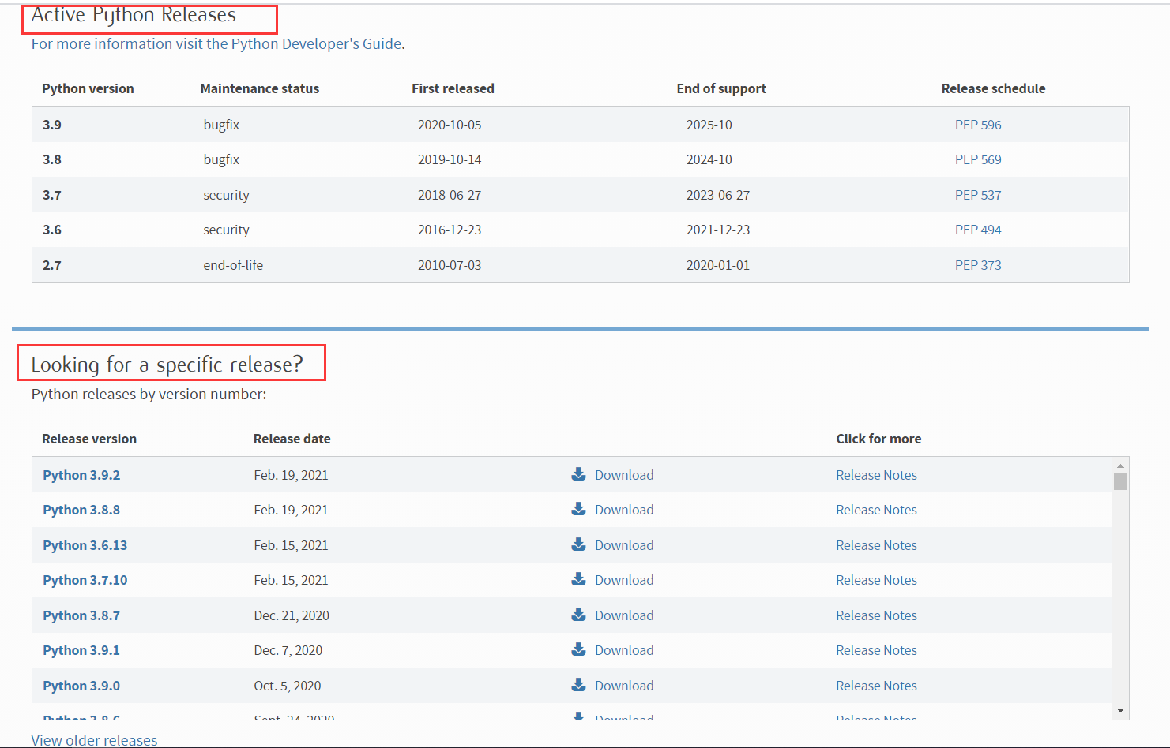Click the Active Python Releases heading
The height and width of the screenshot is (748, 1170).
134,15
